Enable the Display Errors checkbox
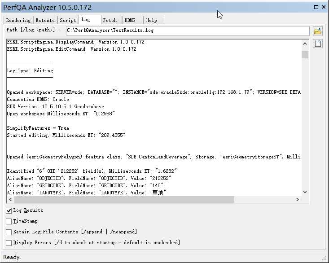The height and width of the screenshot is (263, 329). (9, 243)
